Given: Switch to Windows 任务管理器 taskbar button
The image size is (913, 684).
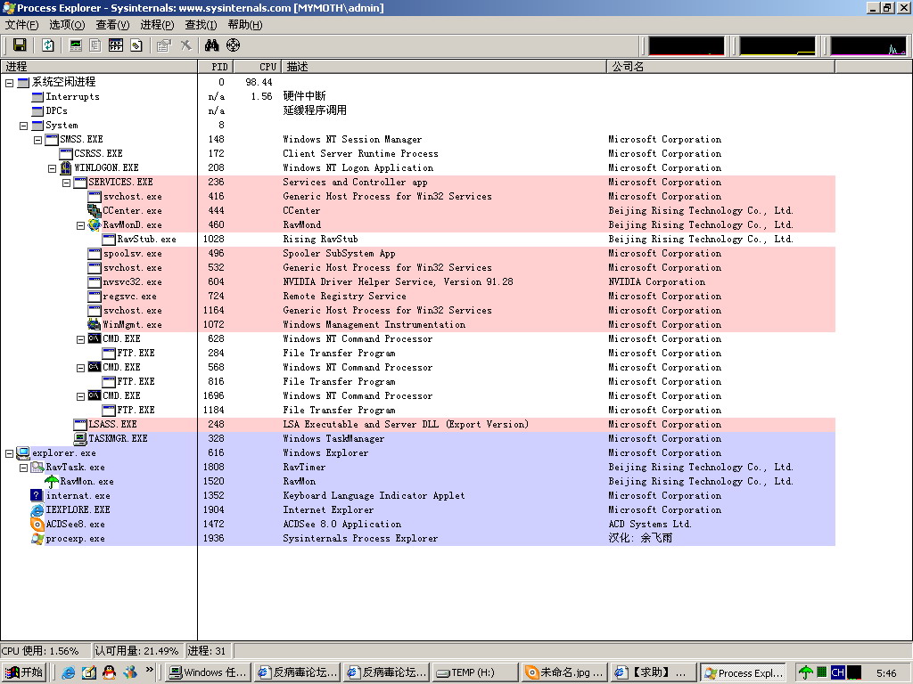Looking at the screenshot, I should 208,672.
